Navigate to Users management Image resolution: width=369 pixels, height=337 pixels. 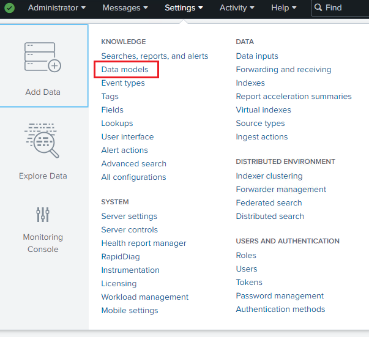247,269
